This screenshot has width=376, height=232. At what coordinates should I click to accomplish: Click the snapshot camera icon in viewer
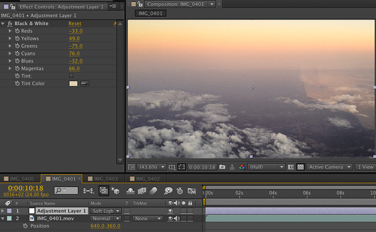[x=222, y=167]
